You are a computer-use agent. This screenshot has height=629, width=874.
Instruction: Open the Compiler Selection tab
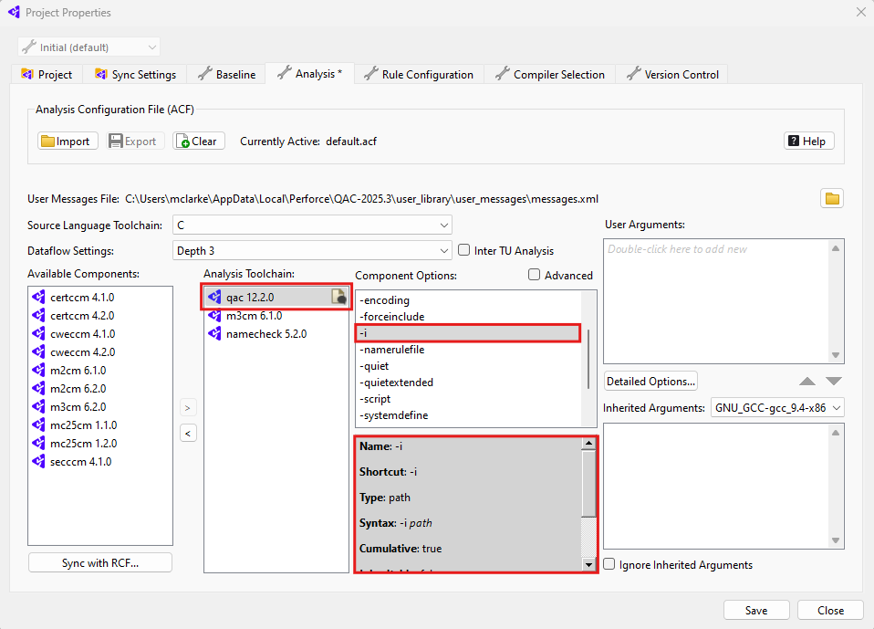point(549,75)
